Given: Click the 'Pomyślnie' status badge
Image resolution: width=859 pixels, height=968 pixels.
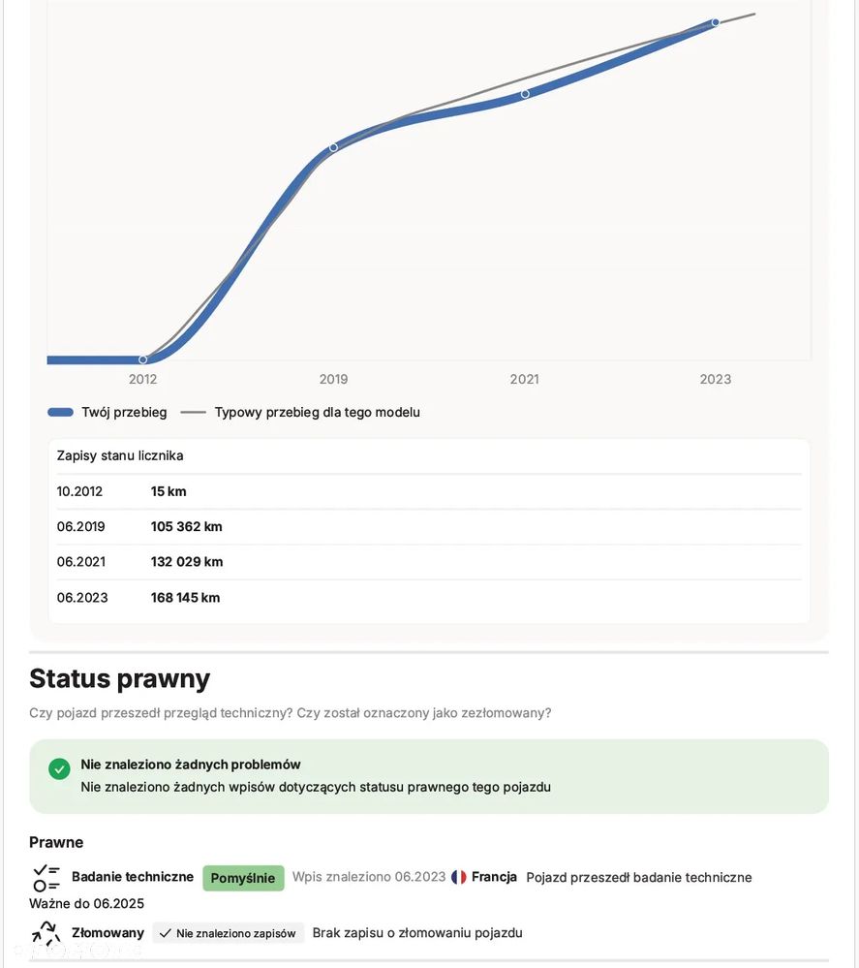Looking at the screenshot, I should point(243,878).
